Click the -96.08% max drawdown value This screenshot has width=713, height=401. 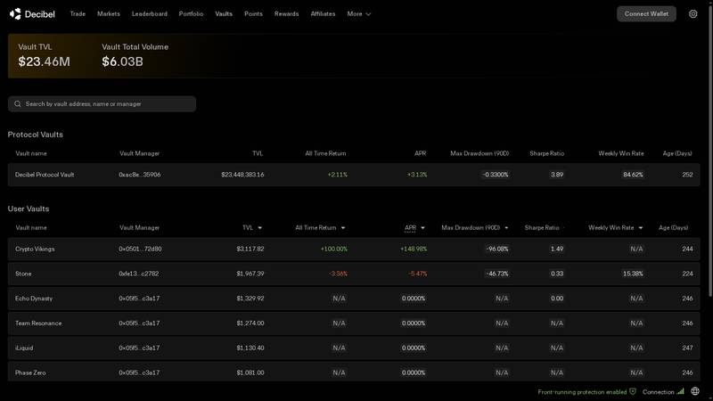497,250
